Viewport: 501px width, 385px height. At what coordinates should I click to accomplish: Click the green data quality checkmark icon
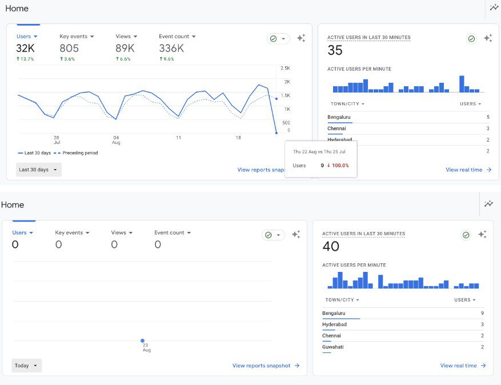274,38
